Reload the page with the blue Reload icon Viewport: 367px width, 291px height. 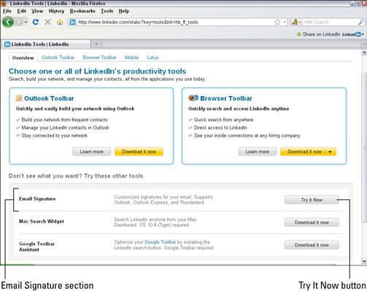pos(36,22)
